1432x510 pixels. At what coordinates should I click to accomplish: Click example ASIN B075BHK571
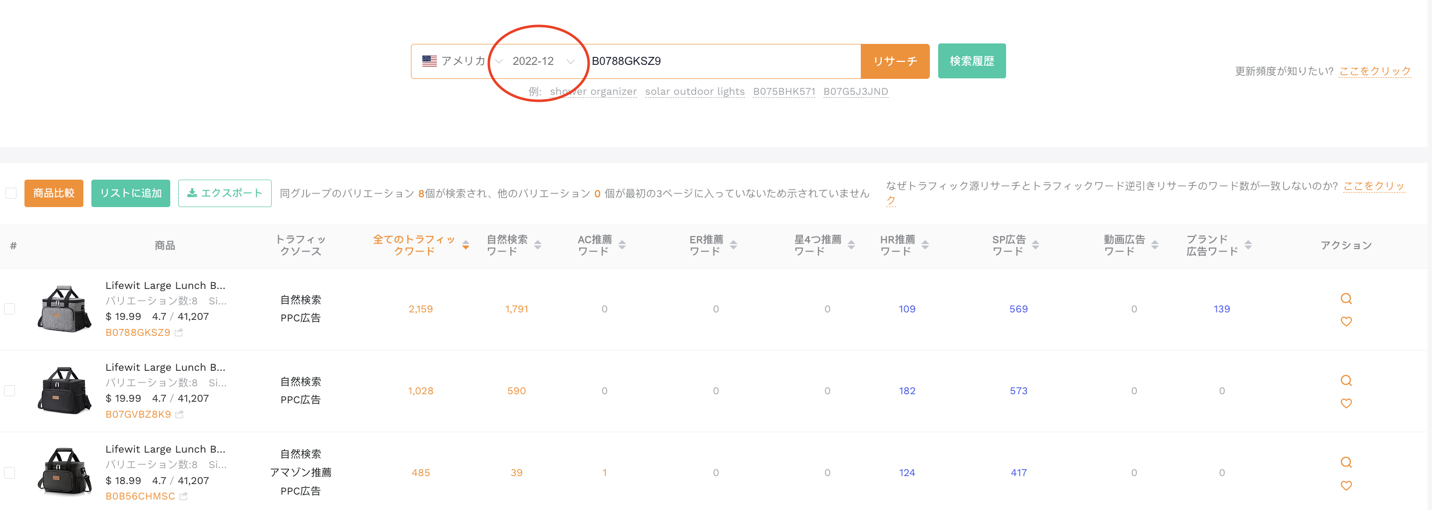784,92
